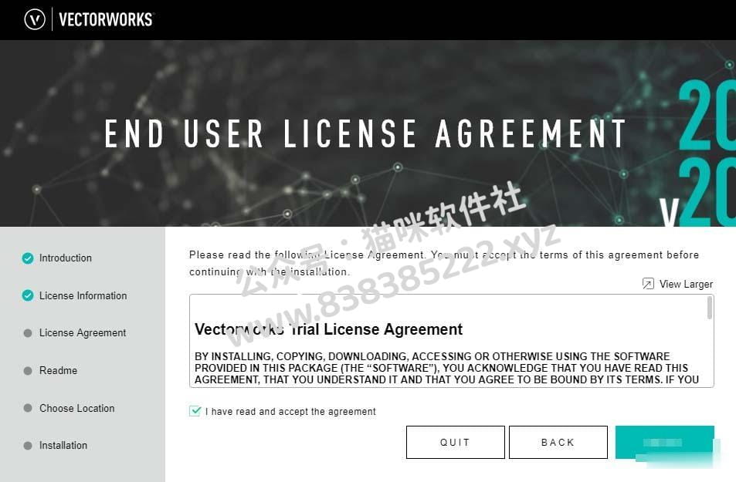
Task: Click the License Agreement step bullet
Action: (28, 333)
